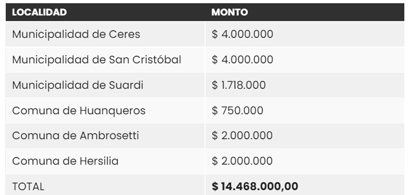Select the Municipalidad de San Cristóbal cell

pos(97,60)
